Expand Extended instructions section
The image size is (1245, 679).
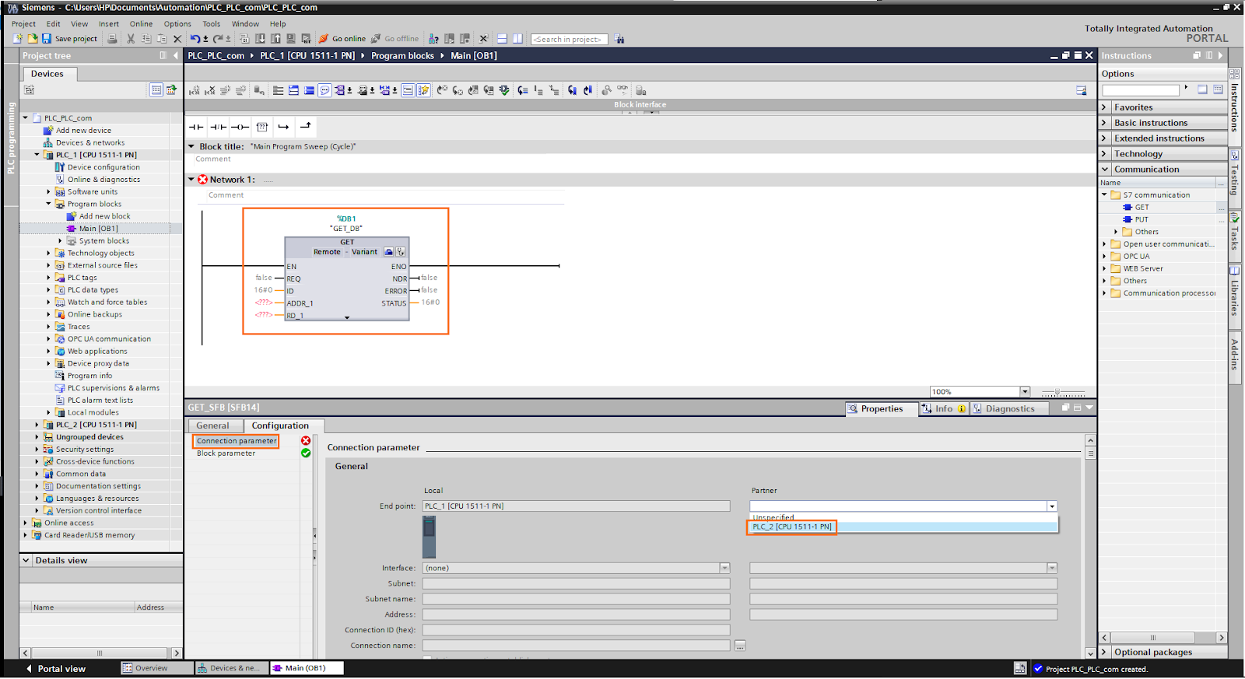click(1104, 138)
